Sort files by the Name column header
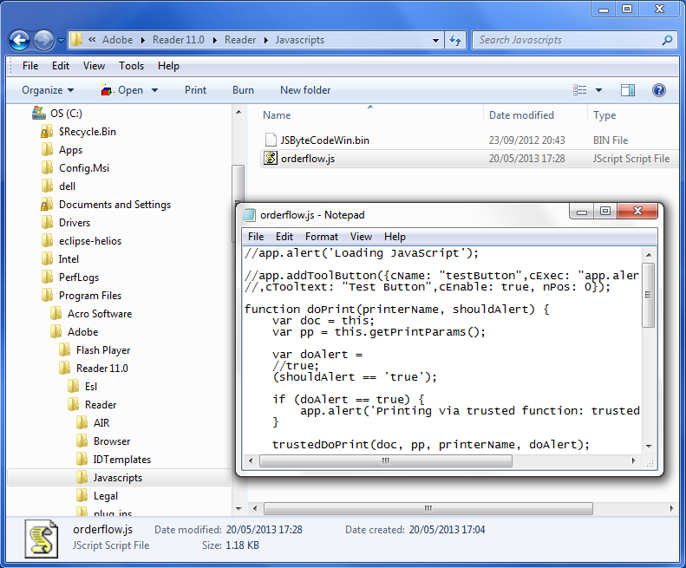This screenshot has height=568, width=686. click(277, 115)
